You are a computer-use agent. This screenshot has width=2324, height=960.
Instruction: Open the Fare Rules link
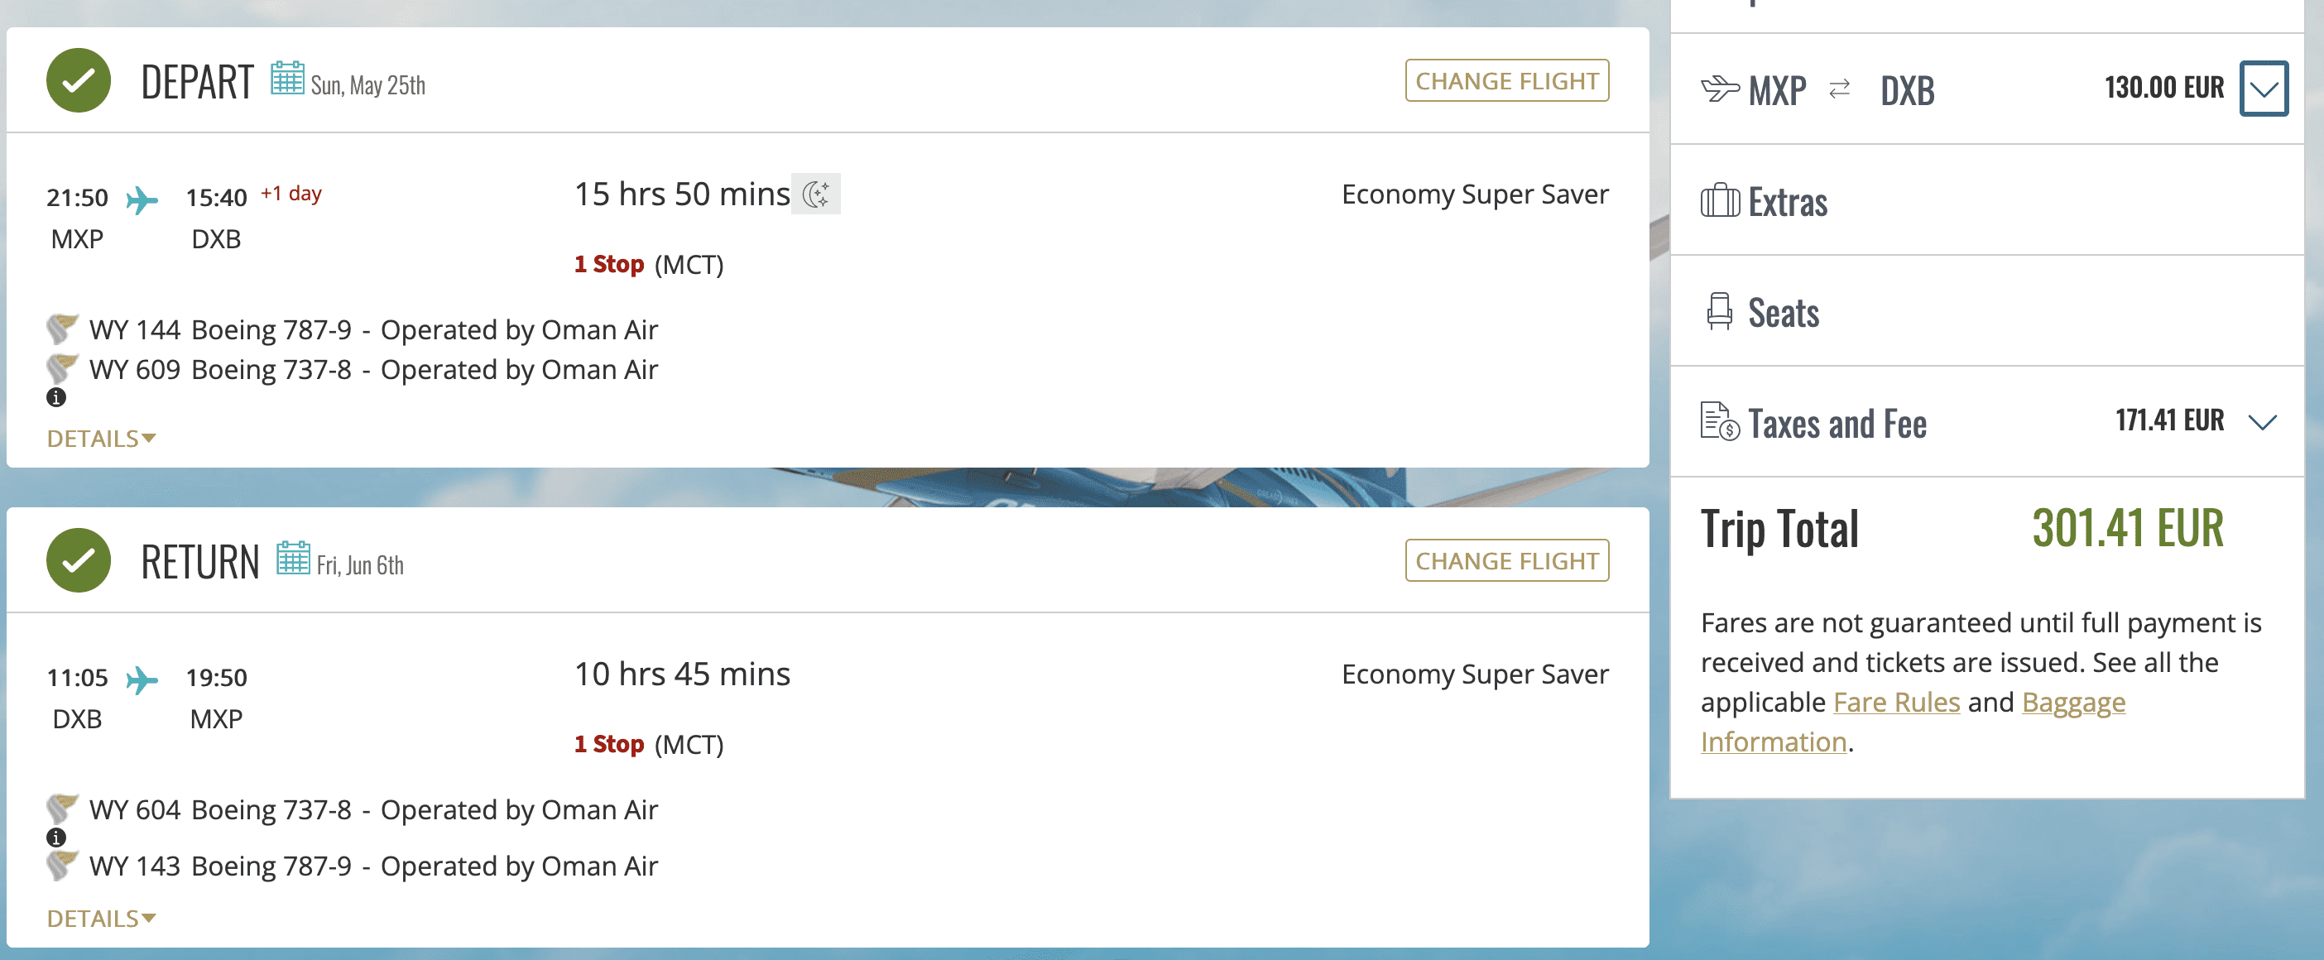coord(1896,702)
